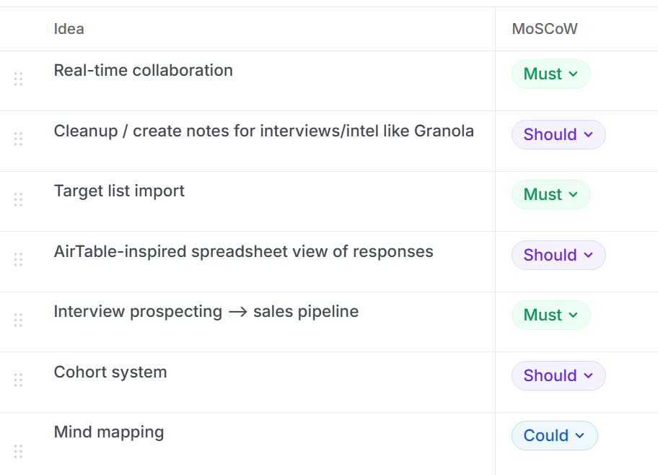Click drag handle for Cohort system row
The height and width of the screenshot is (475, 658).
[x=18, y=380]
